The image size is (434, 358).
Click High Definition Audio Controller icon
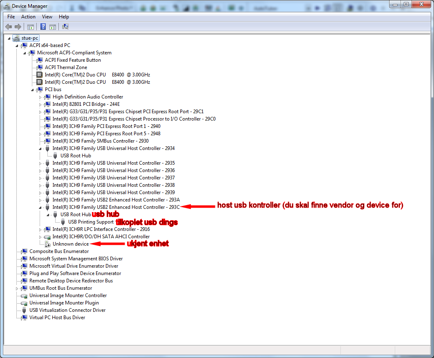(47, 97)
